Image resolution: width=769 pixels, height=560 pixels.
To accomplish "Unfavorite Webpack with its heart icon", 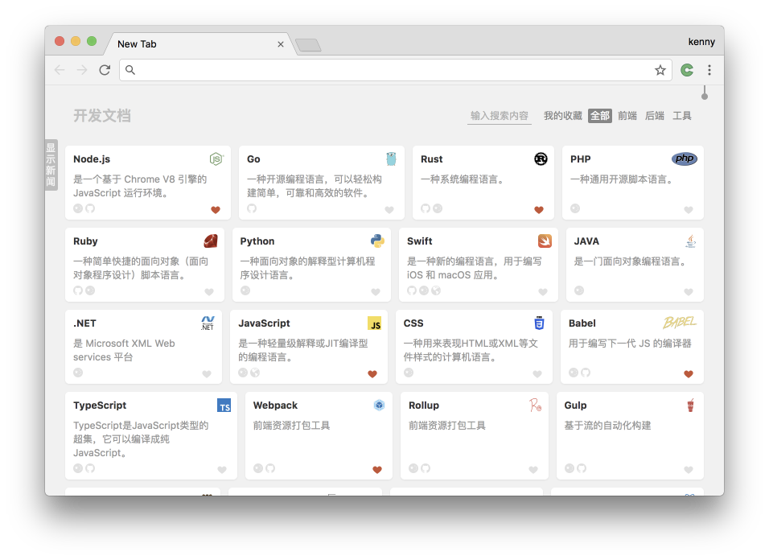I will [x=377, y=470].
